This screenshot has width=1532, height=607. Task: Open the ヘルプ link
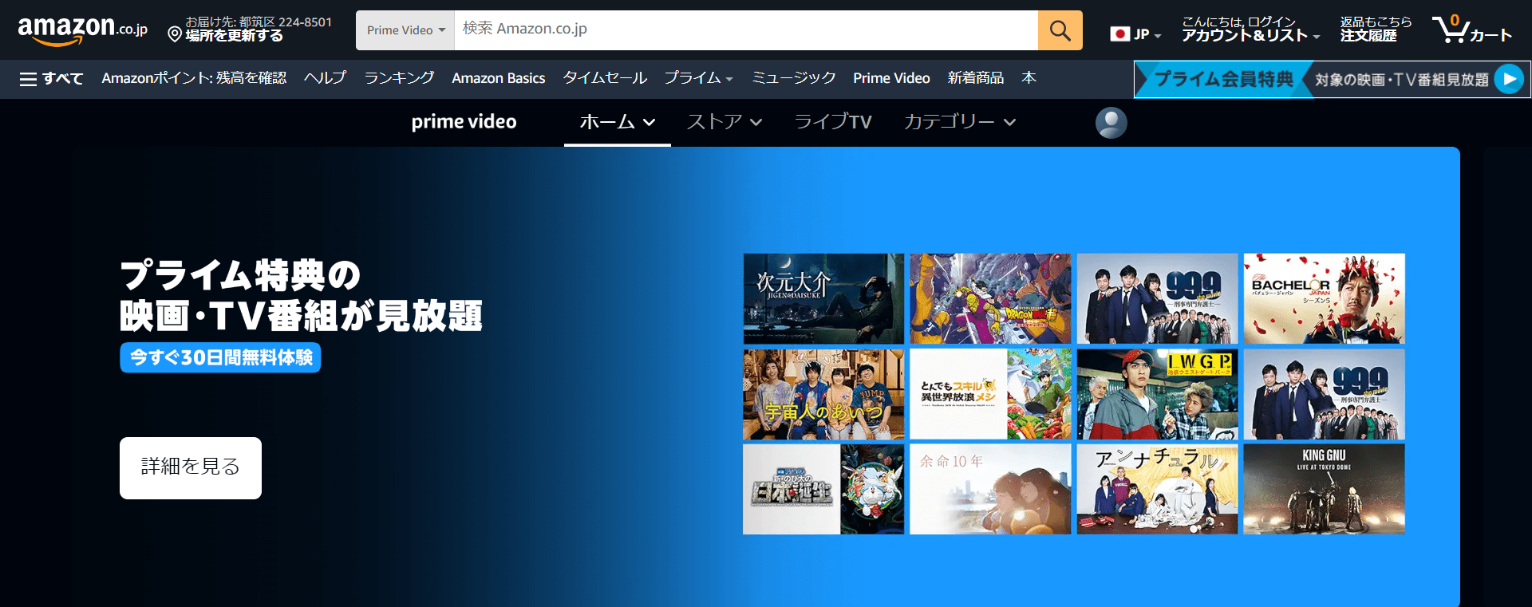(x=325, y=78)
